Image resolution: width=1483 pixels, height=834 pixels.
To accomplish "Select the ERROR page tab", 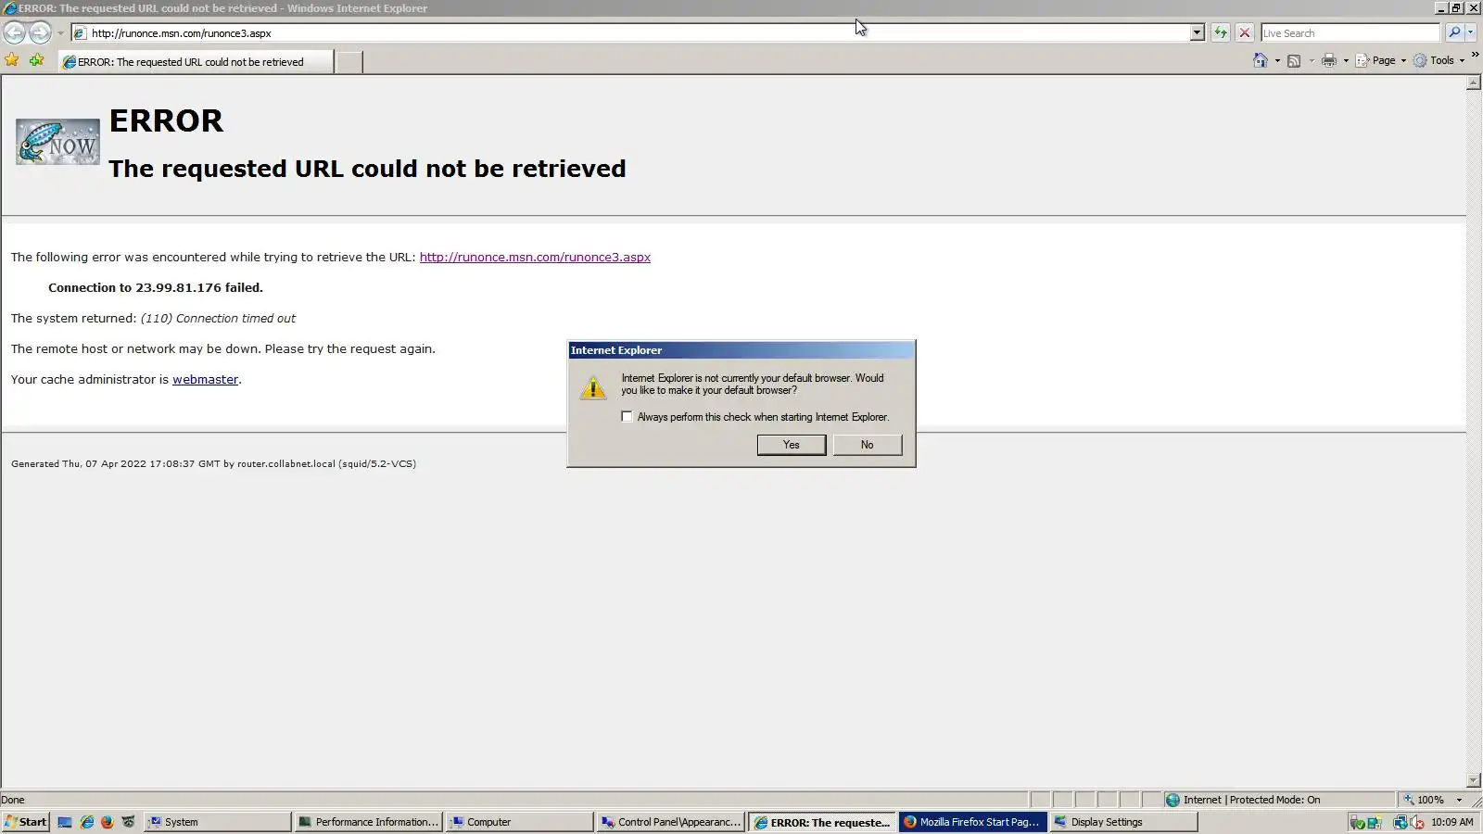I will pos(196,62).
